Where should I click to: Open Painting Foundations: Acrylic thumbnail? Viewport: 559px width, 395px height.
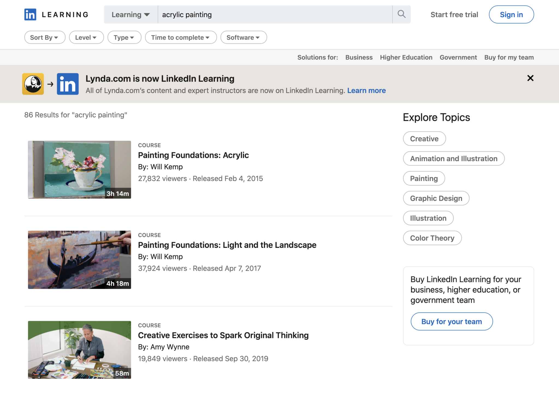pos(79,170)
